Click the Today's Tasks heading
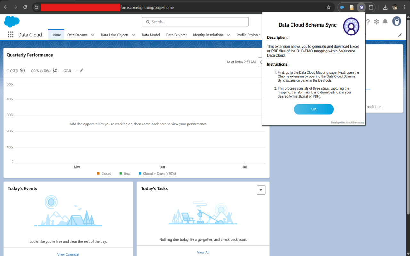The image size is (410, 256). (x=154, y=188)
